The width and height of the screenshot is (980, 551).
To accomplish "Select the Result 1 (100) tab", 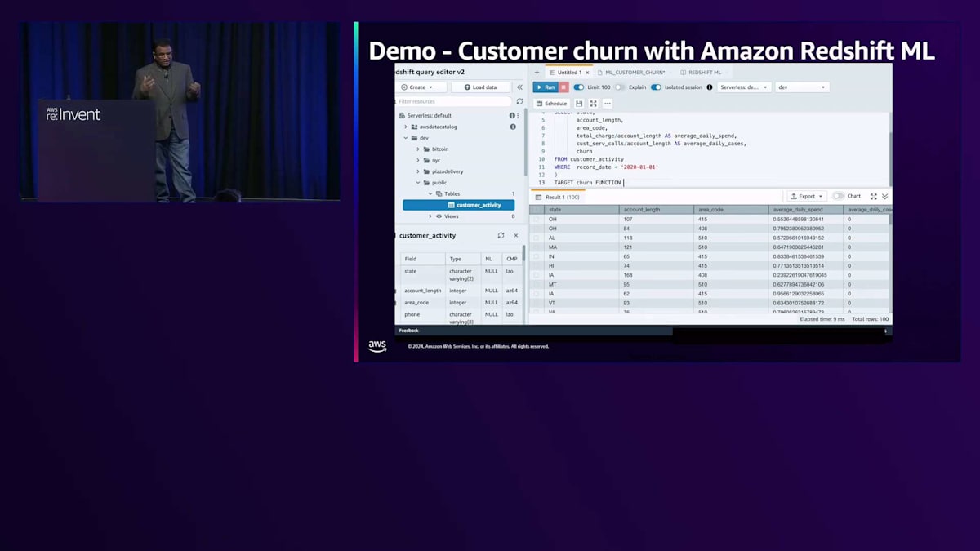I will [x=557, y=197].
